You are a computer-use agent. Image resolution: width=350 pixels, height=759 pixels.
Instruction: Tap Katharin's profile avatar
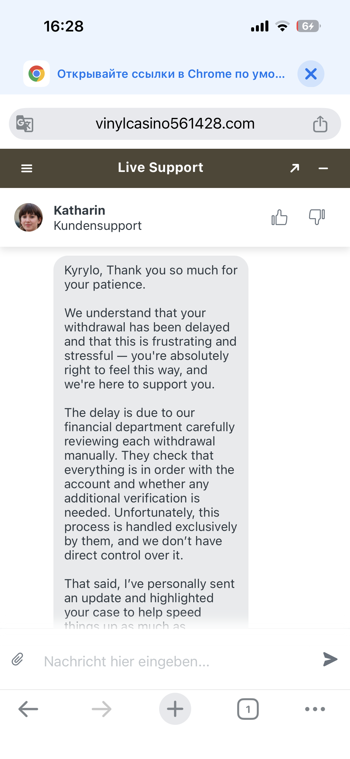click(x=28, y=217)
